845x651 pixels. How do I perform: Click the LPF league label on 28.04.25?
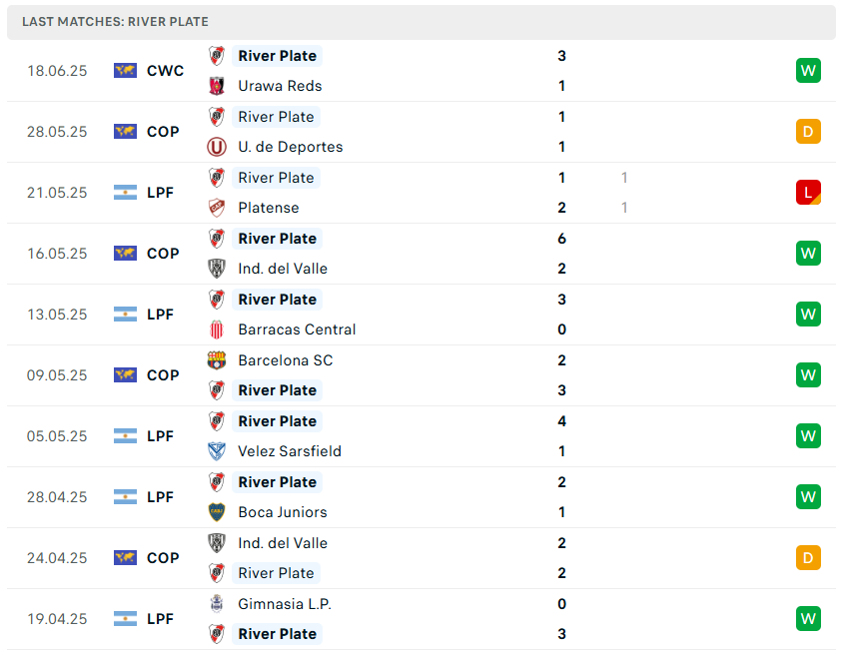pos(161,497)
